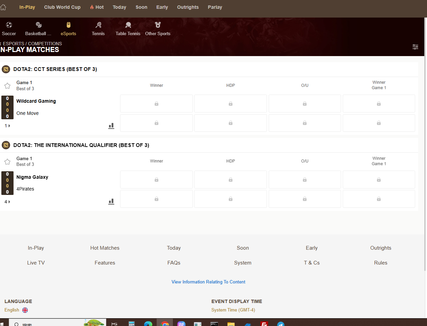Click One Move team name
Screen dimensions: 427x326
pyautogui.click(x=27, y=113)
